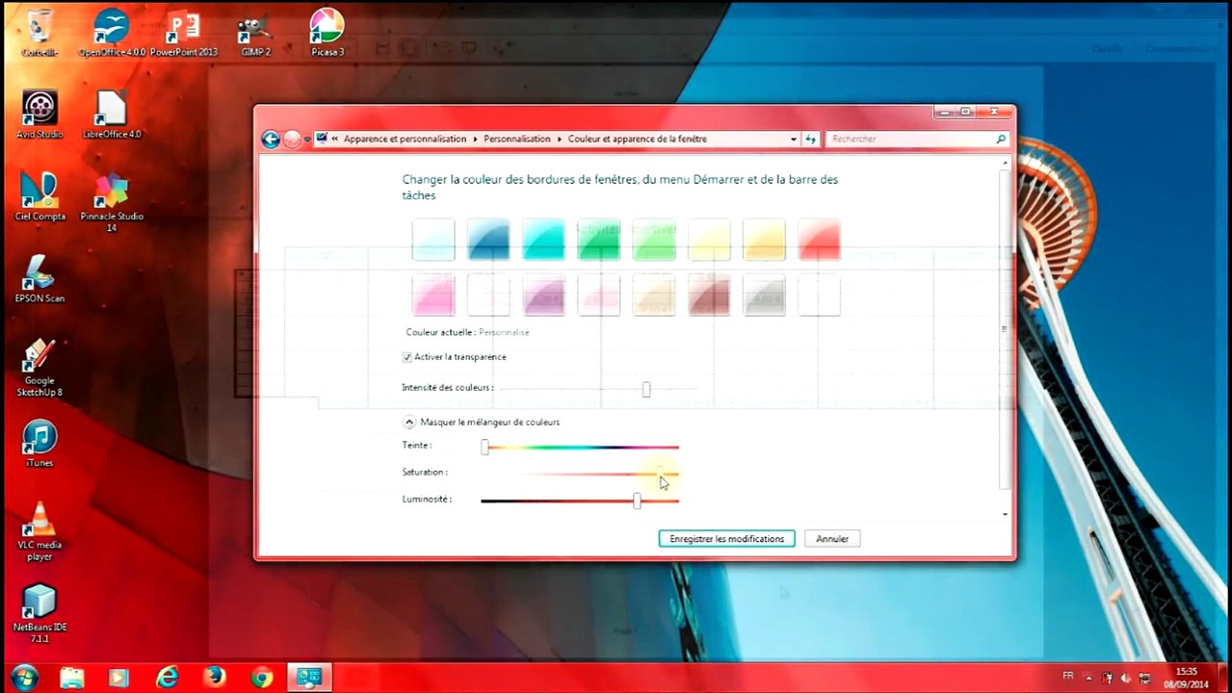Select the GIMP 2 desktop icon
Screen dimensions: 1232x693
pyautogui.click(x=255, y=34)
